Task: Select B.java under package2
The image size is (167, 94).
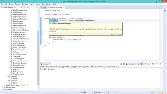Action: click(x=15, y=83)
